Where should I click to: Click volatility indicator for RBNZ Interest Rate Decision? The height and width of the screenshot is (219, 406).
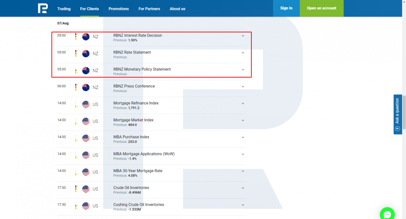tap(76, 36)
